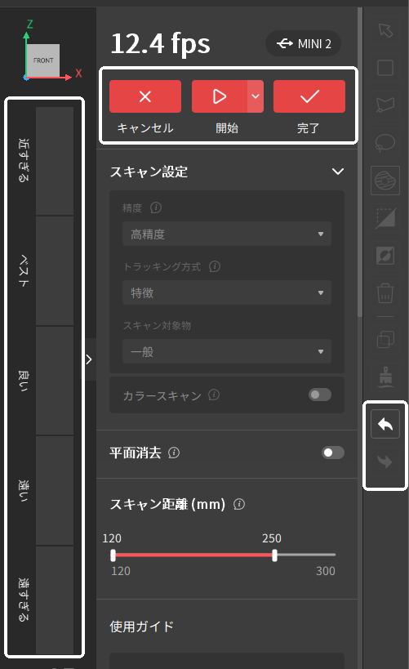Click the Complete checkmark button
This screenshot has width=409, height=669.
[309, 96]
